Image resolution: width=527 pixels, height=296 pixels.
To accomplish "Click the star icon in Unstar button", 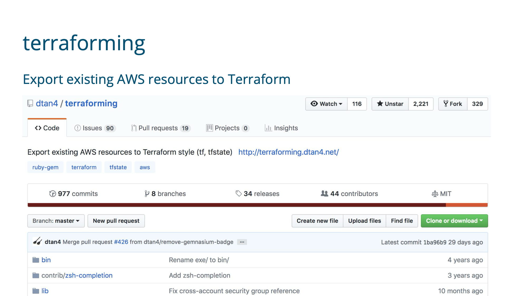I will (380, 104).
